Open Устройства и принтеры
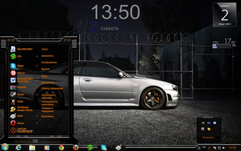The width and height of the screenshot is (241, 151). [48, 97]
